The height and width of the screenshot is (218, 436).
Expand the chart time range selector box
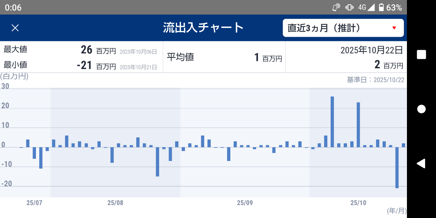(343, 28)
